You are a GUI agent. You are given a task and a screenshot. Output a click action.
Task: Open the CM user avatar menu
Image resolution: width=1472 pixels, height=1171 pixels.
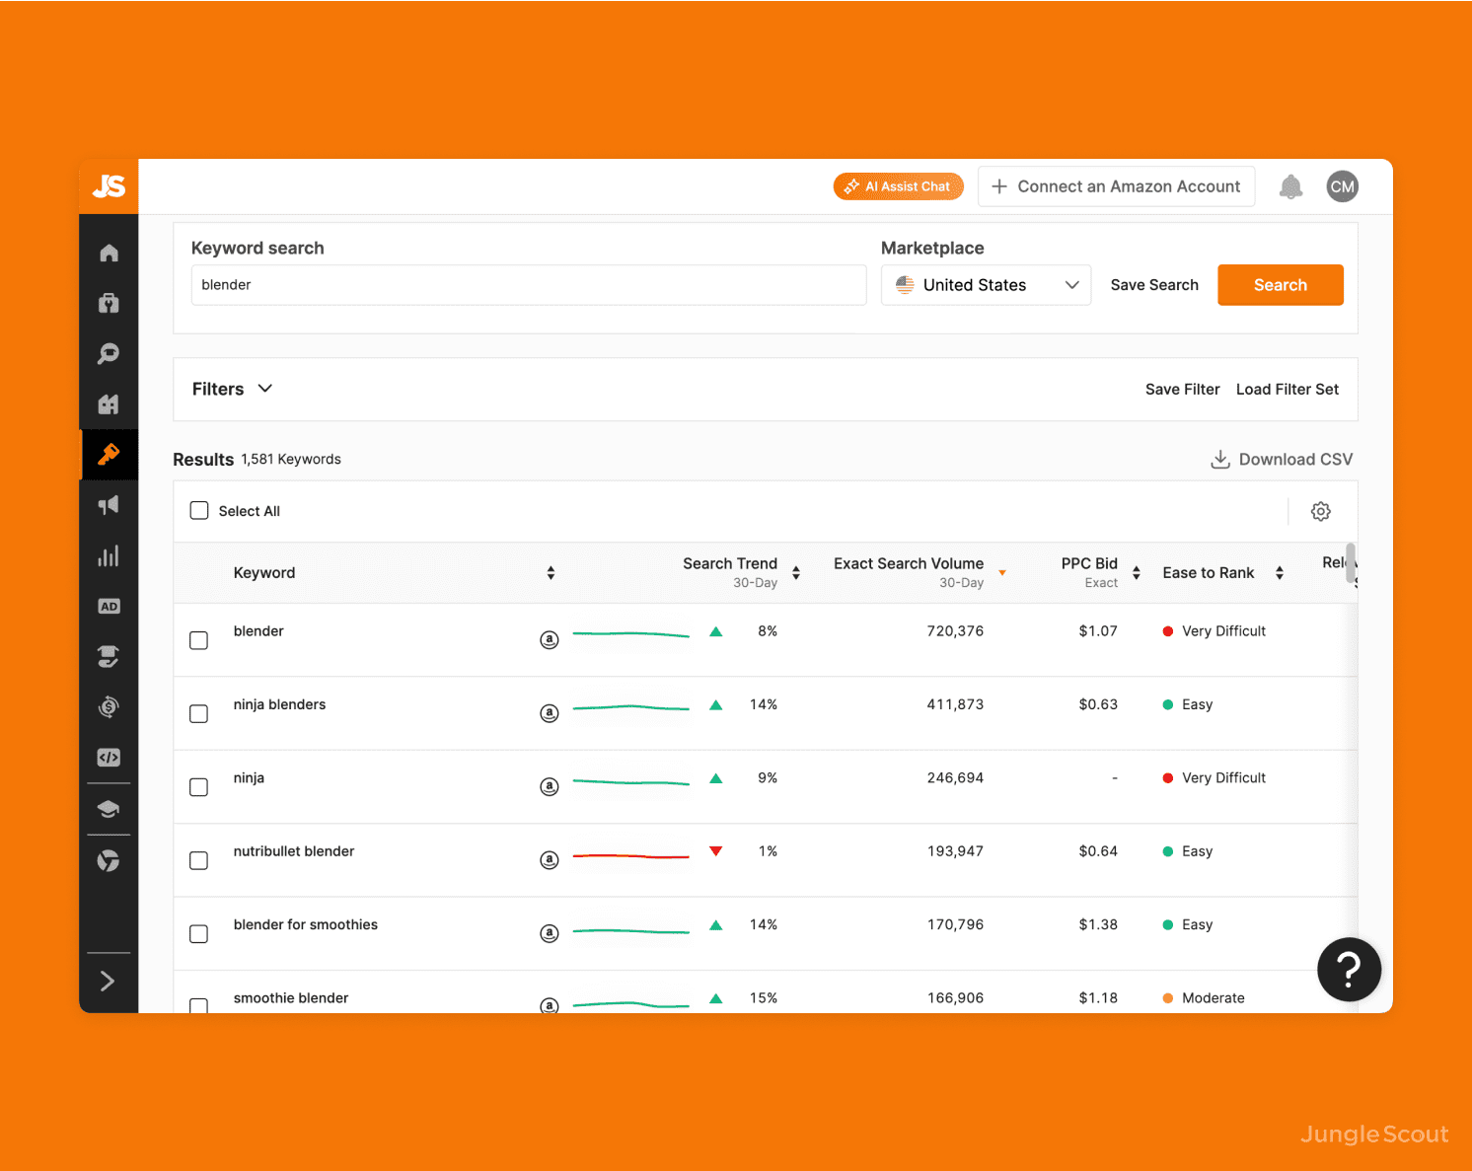click(x=1342, y=186)
